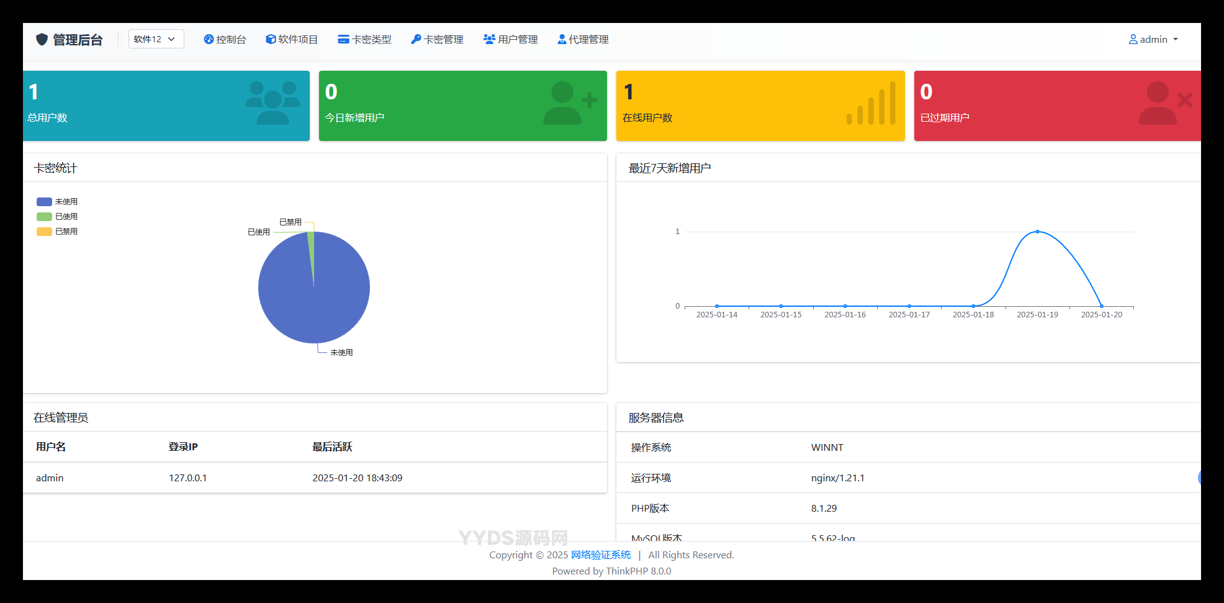Screen dimensions: 1224x603
Task: Click the 用户管理 users icon
Action: click(489, 40)
